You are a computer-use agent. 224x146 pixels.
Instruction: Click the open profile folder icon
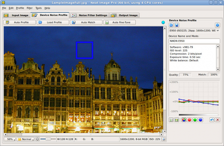pos(171,25)
